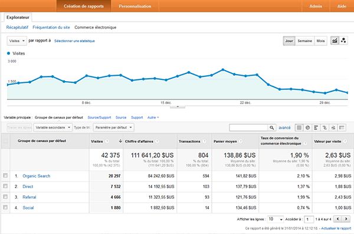This screenshot has height=234, width=354.
Task: Click the chart peak data point
Action: click(223, 70)
